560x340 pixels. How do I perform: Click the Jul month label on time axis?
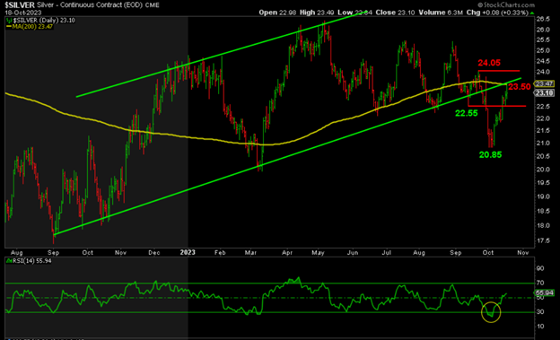click(x=386, y=252)
